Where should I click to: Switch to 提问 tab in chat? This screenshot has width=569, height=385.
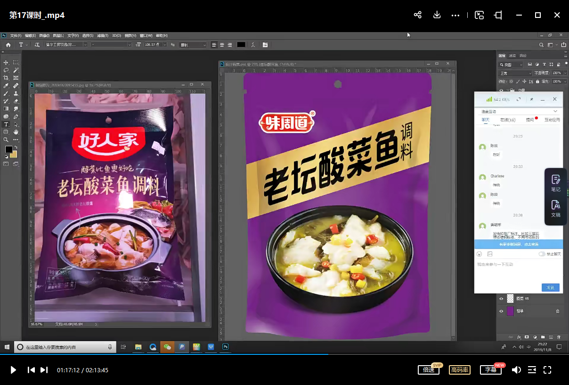click(530, 120)
